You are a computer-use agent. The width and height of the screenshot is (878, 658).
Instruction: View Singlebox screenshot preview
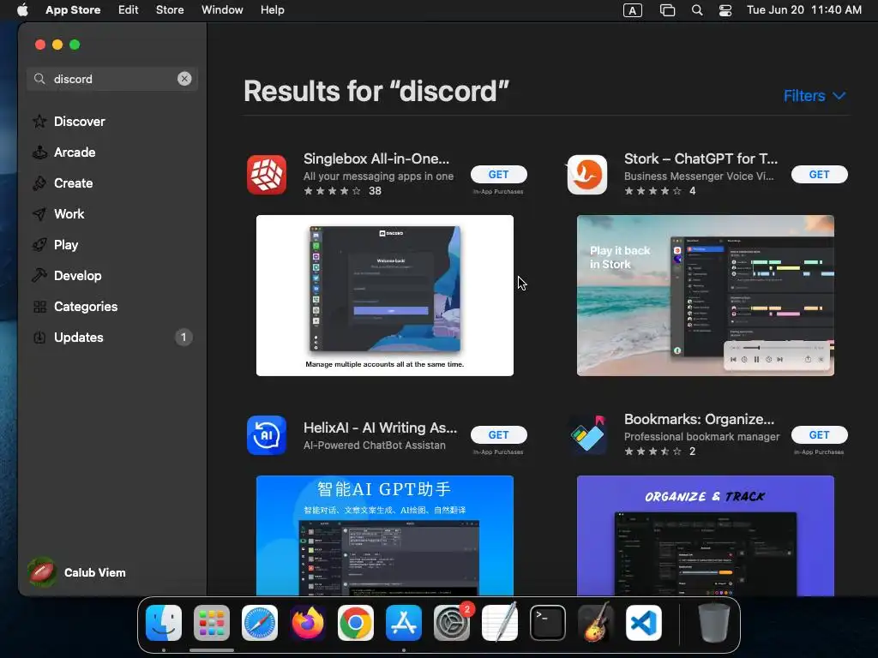point(385,296)
